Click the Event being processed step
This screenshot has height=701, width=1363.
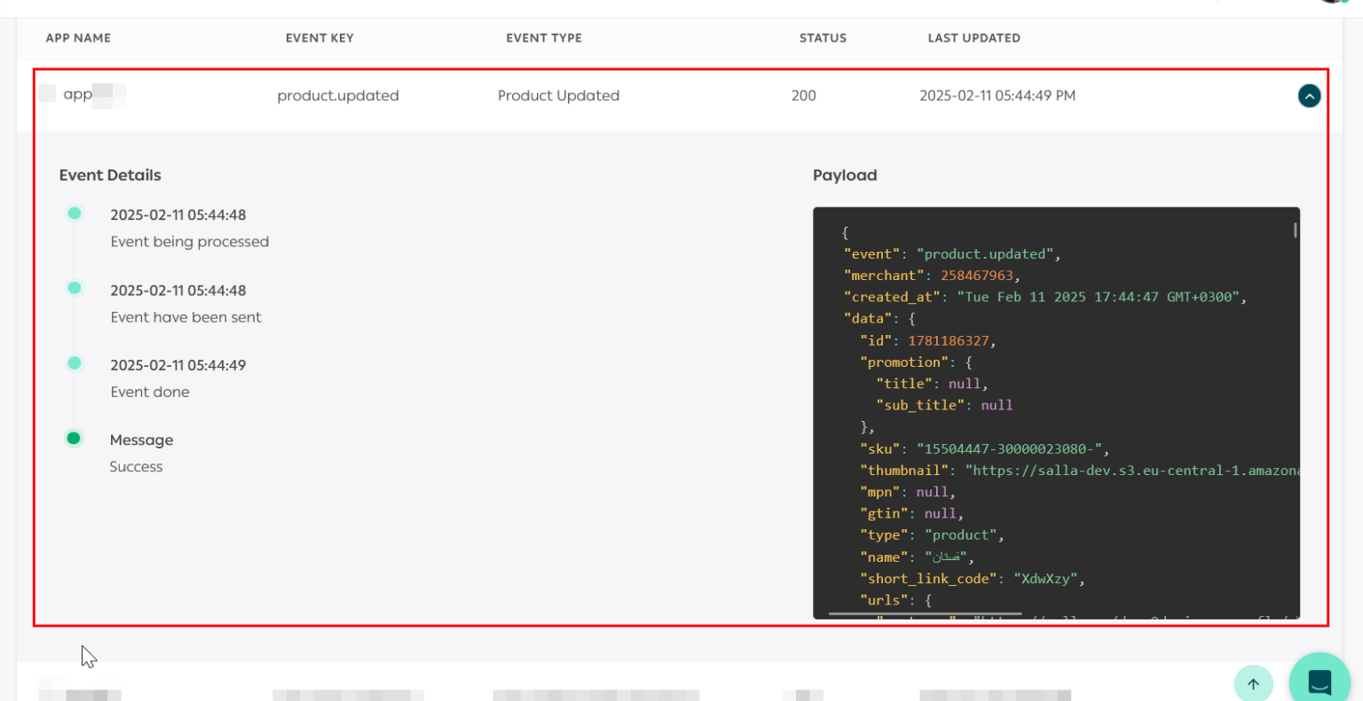pos(190,242)
